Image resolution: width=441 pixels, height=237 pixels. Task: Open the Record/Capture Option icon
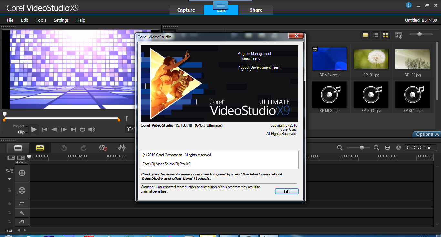coord(103,148)
